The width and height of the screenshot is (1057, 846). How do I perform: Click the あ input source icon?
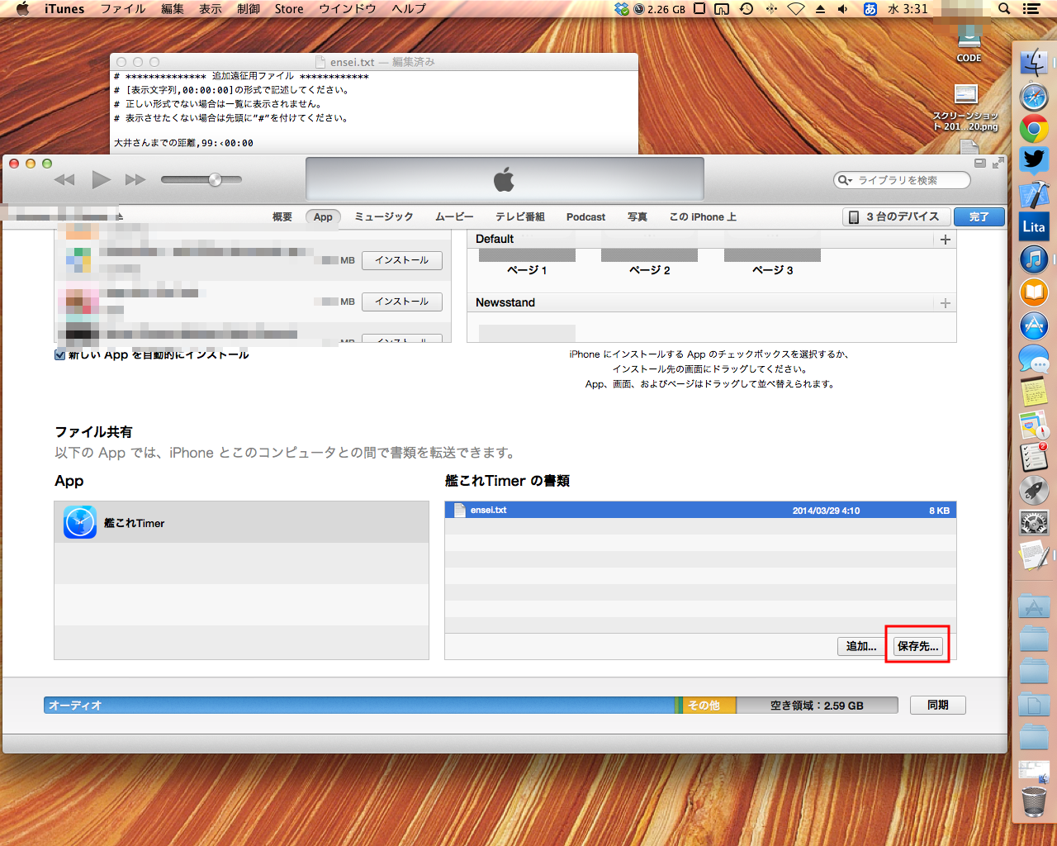click(x=870, y=9)
